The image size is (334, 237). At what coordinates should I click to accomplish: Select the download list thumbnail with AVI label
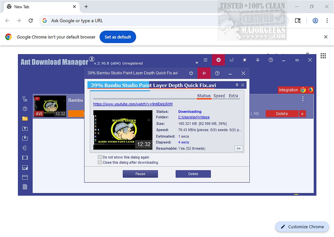point(50,106)
